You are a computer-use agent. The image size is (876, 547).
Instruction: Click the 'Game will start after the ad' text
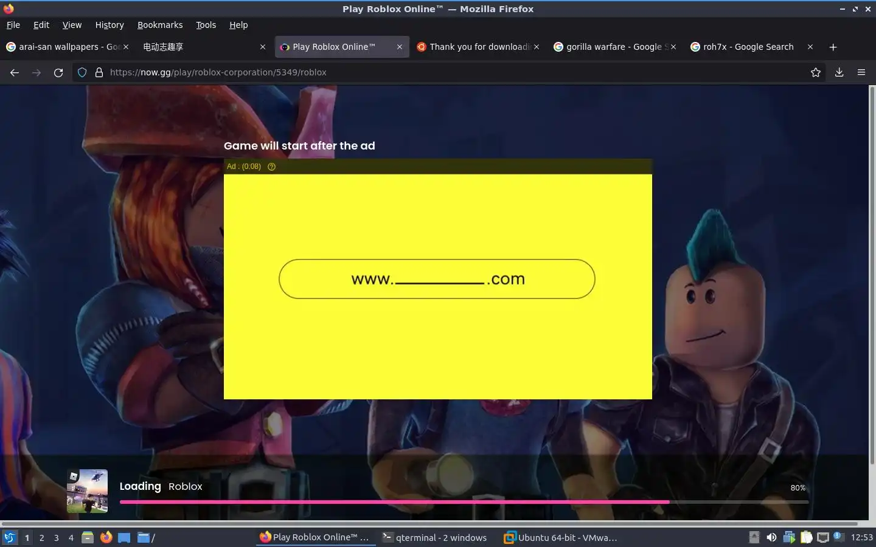click(x=299, y=146)
